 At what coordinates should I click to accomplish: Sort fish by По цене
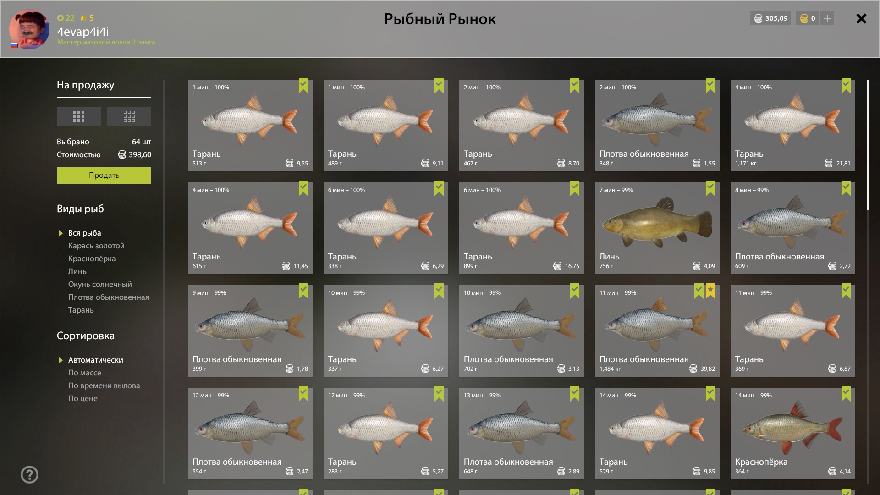(83, 398)
